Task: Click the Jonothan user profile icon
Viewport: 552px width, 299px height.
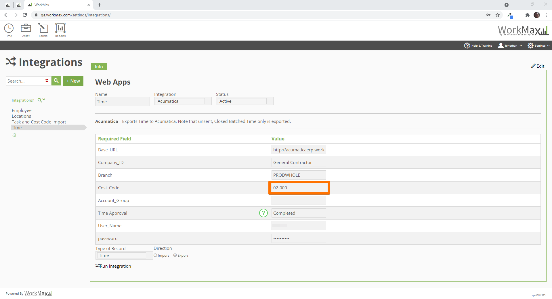Action: (501, 45)
